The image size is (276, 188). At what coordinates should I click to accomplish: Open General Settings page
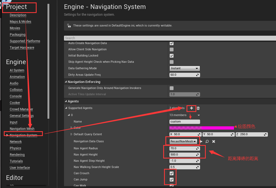[22, 116]
